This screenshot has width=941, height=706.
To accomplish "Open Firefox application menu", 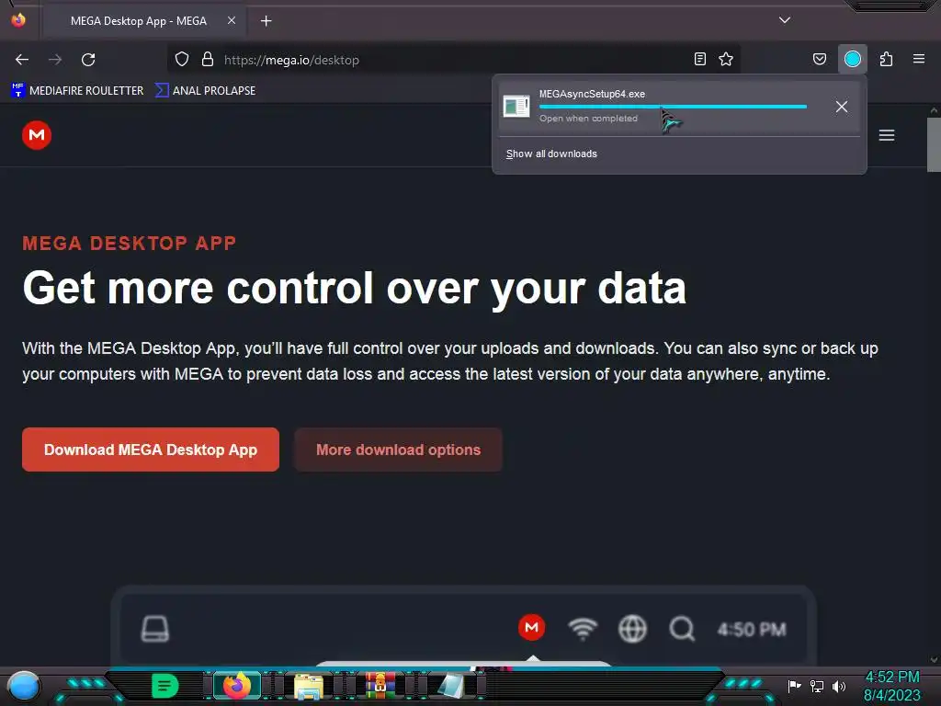I will (x=919, y=59).
